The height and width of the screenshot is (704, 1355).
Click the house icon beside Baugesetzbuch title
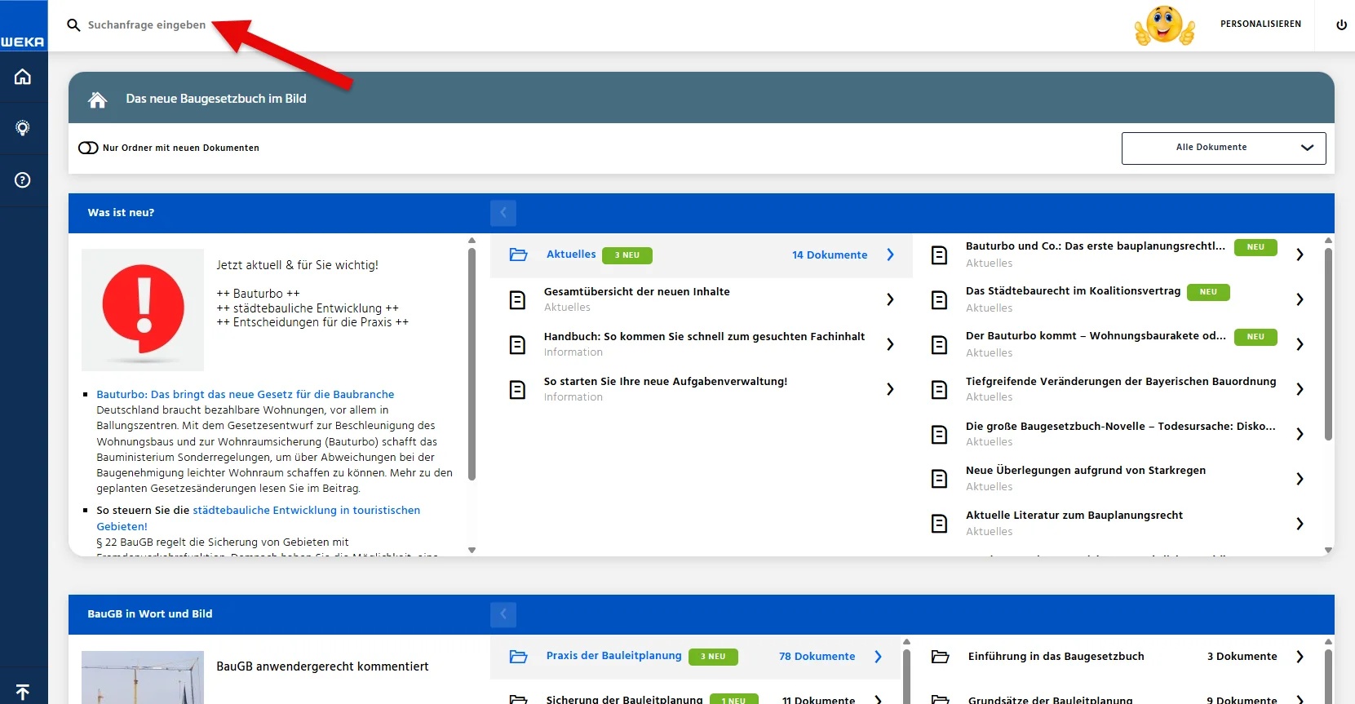[x=98, y=100]
